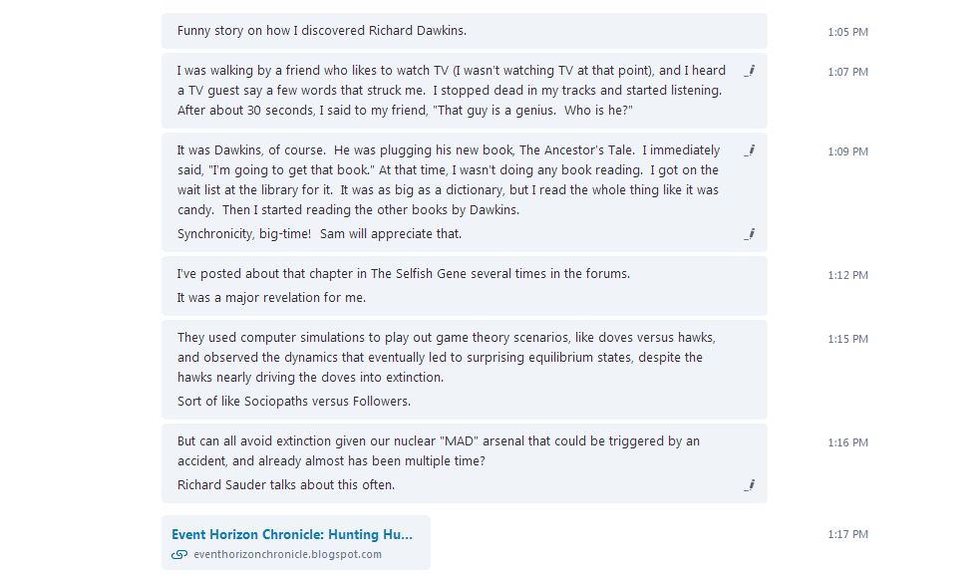Click edited pencil icon beside Ancestor's Tale message

coord(749,150)
